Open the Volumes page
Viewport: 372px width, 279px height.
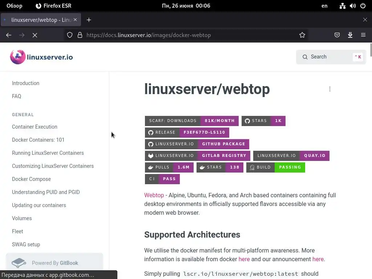coord(22,218)
